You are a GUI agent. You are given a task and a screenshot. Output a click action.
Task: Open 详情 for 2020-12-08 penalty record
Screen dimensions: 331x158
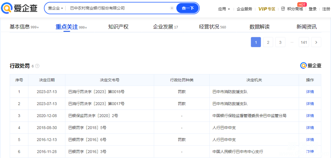[310, 116]
